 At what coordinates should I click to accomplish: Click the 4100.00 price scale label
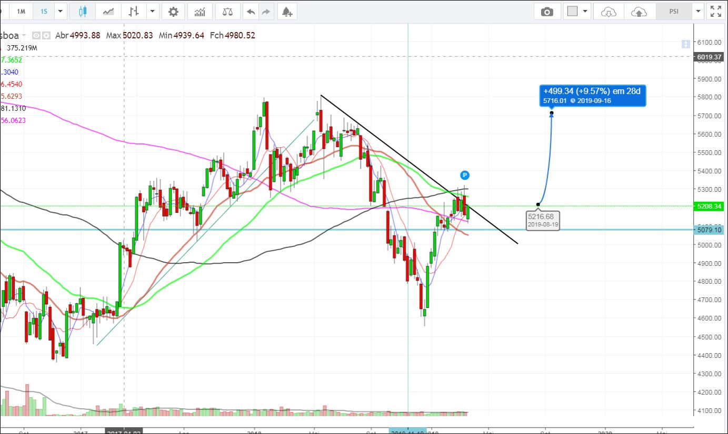[x=709, y=411]
